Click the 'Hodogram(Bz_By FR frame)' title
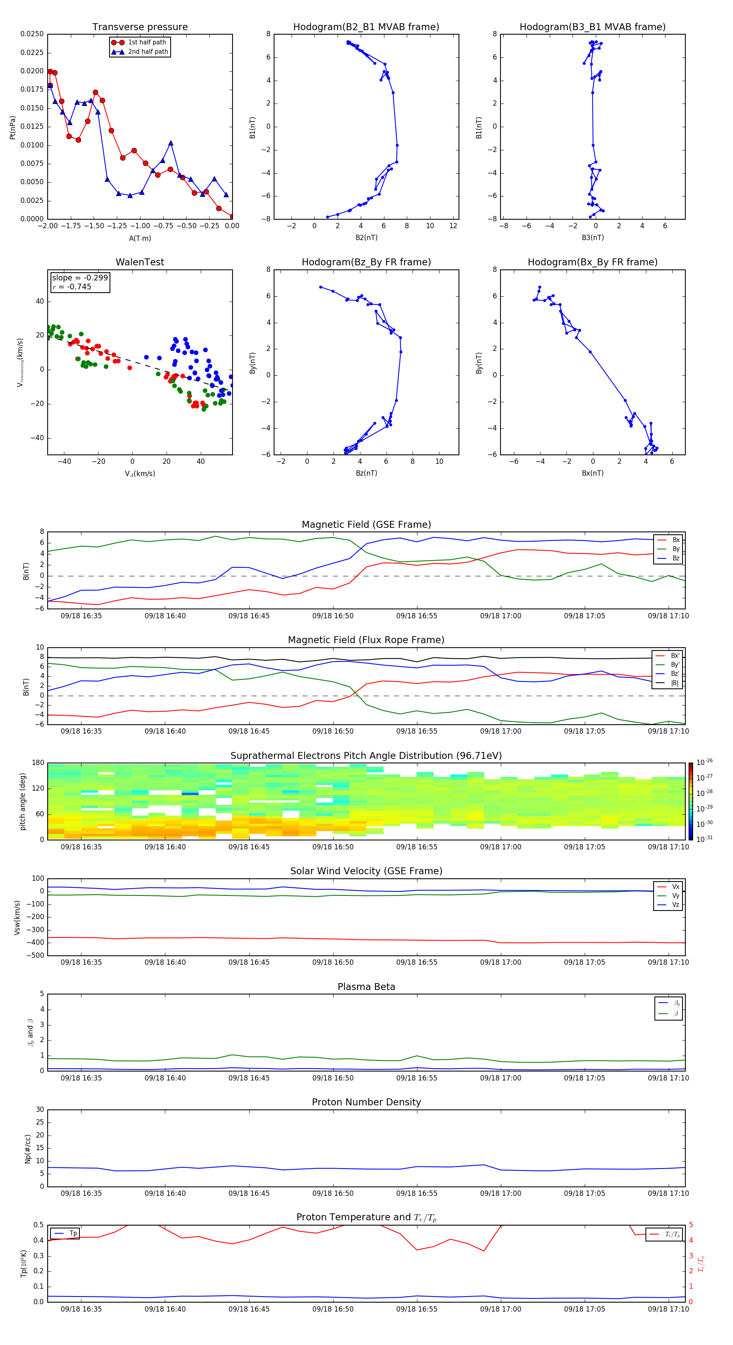This screenshot has height=1345, width=733. click(366, 262)
